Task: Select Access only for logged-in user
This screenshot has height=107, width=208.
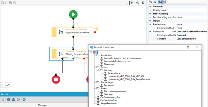Action: [117, 61]
